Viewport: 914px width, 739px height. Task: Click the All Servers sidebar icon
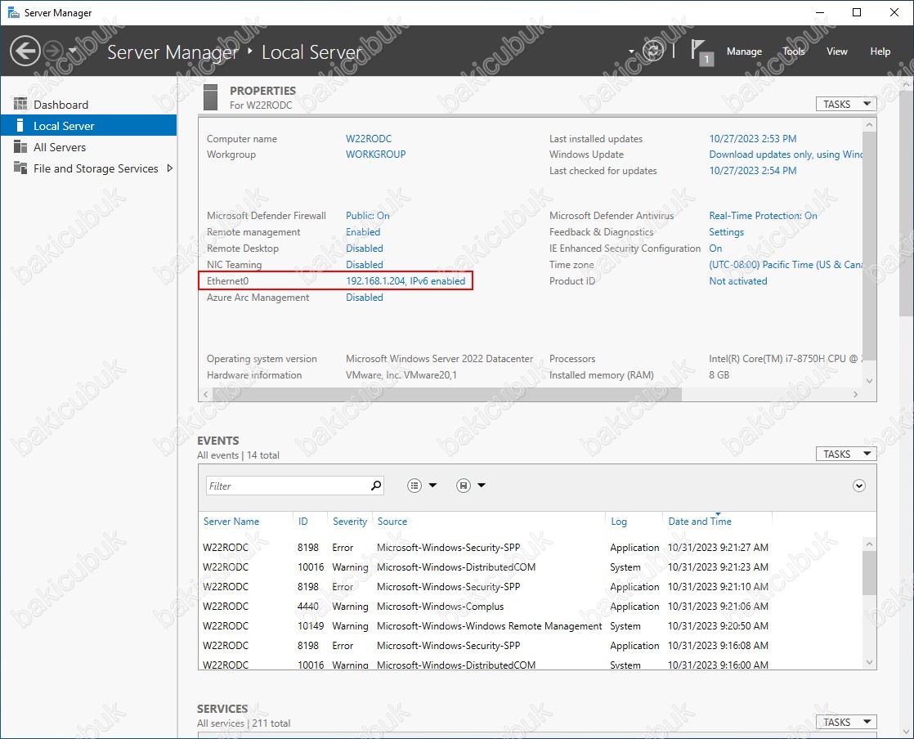coord(20,147)
